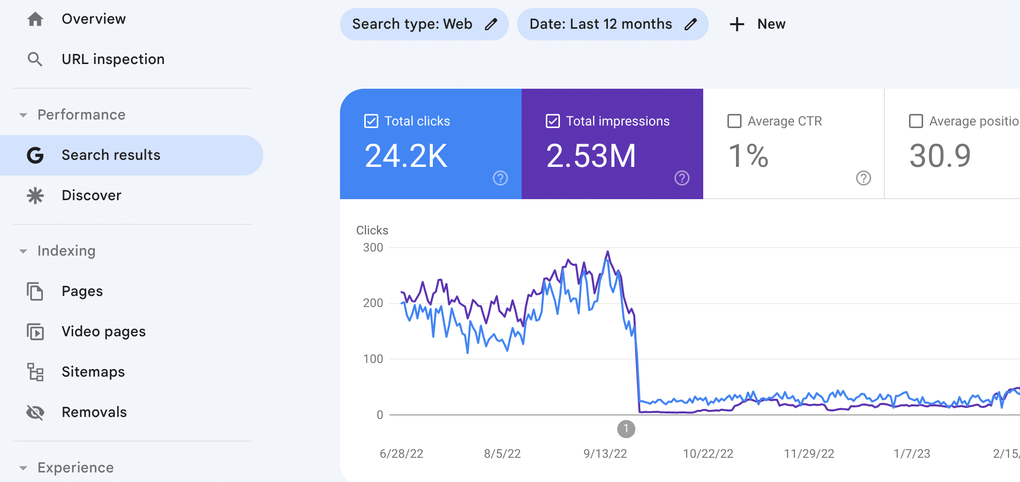
Task: Uncheck the Total clicks checkbox
Action: [x=371, y=121]
